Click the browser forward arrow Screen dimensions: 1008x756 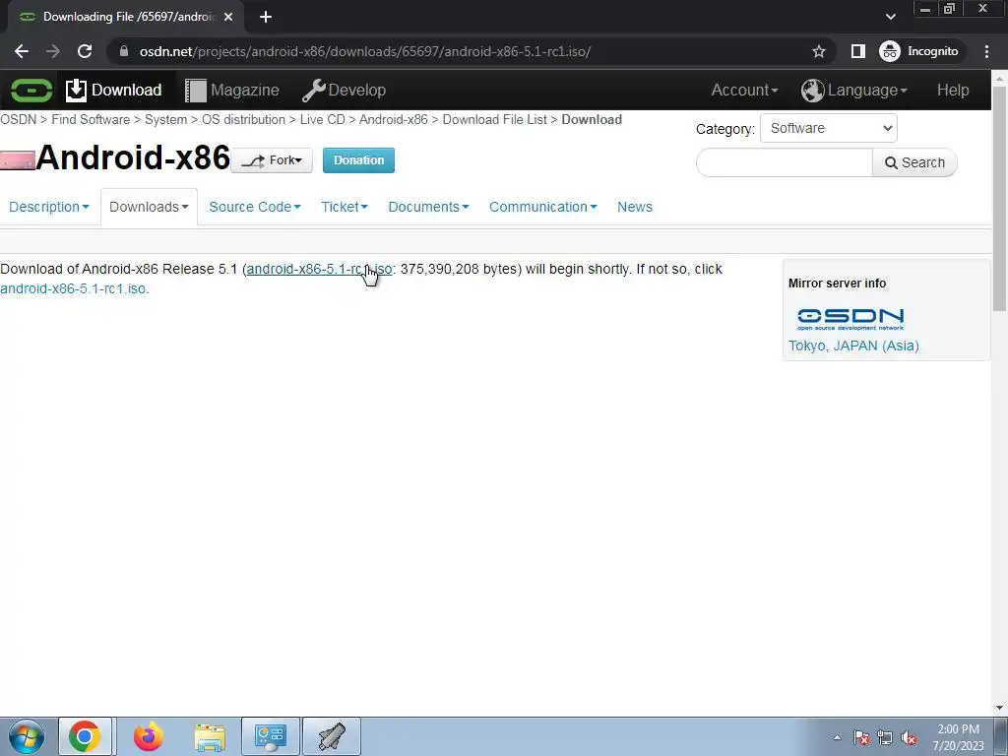click(53, 51)
